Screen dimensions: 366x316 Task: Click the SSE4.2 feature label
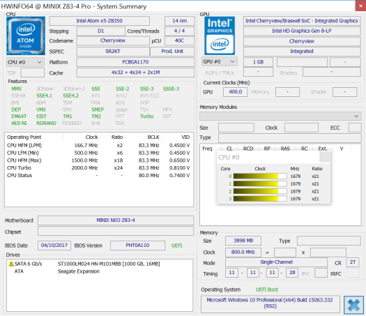click(70, 96)
